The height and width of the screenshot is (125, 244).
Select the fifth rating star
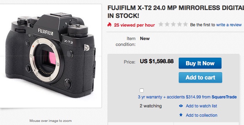[x=185, y=25]
